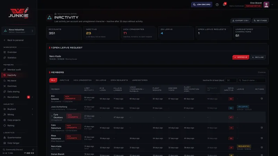Screen dimensions: 278x156
Task: Select the All members tab
Action: (53, 80)
